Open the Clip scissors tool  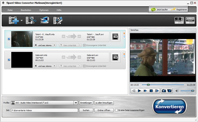click(x=31, y=20)
